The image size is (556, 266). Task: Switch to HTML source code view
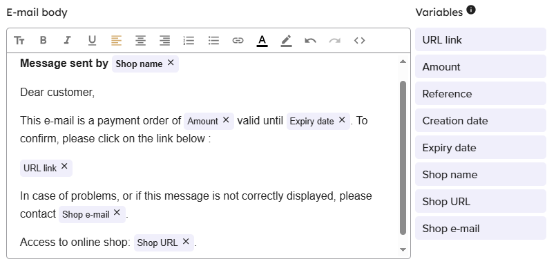tap(360, 41)
